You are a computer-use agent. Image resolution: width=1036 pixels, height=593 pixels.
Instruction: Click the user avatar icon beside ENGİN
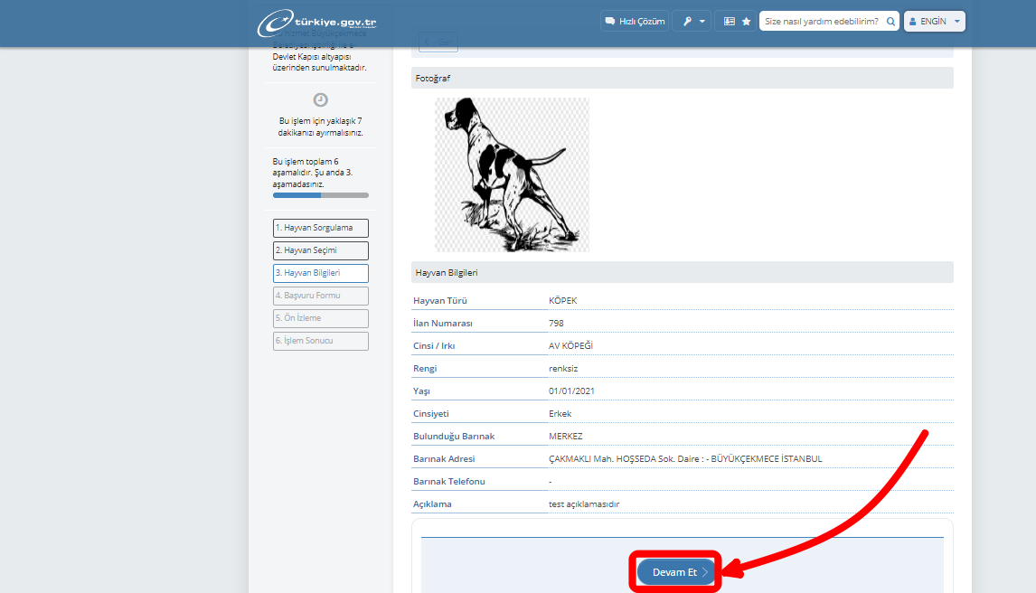point(912,21)
